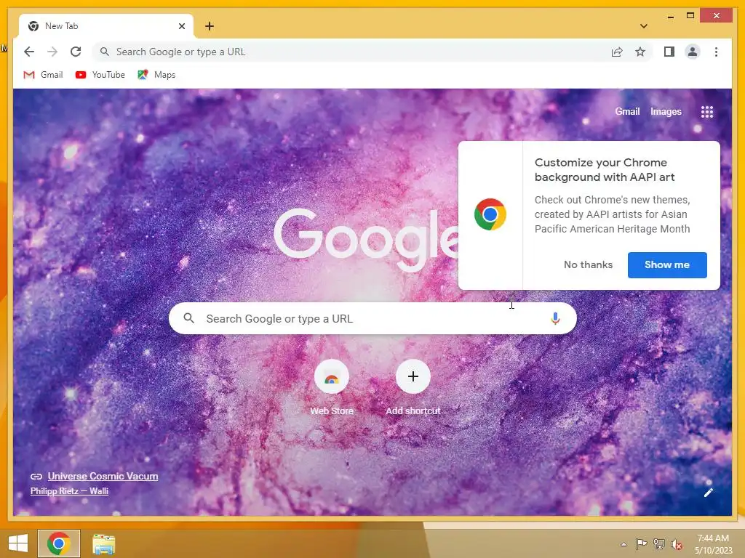This screenshot has height=558, width=745.
Task: Click the forward navigation arrow
Action: [52, 52]
